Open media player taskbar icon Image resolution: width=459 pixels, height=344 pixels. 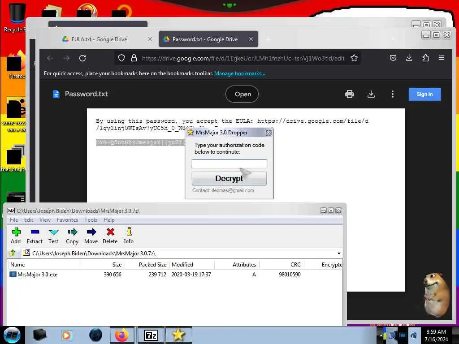point(66,335)
